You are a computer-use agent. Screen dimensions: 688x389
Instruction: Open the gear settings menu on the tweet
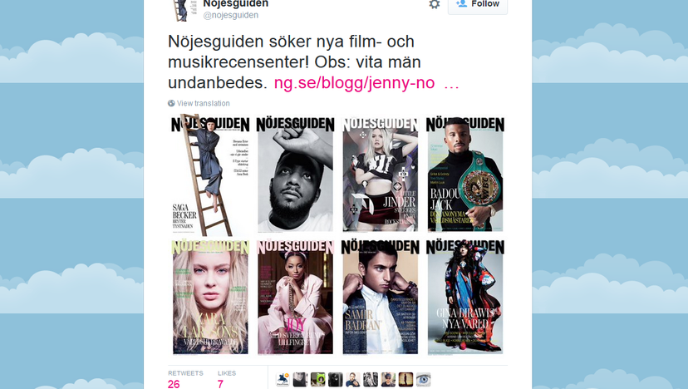point(434,4)
